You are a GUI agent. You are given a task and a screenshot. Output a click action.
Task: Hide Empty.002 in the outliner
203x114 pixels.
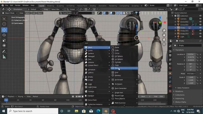pyautogui.click(x=200, y=34)
